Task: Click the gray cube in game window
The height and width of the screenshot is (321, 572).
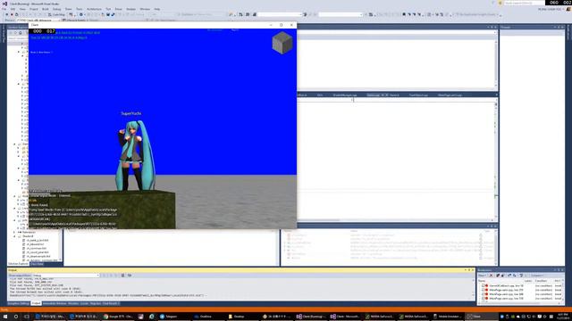Action: [282, 43]
